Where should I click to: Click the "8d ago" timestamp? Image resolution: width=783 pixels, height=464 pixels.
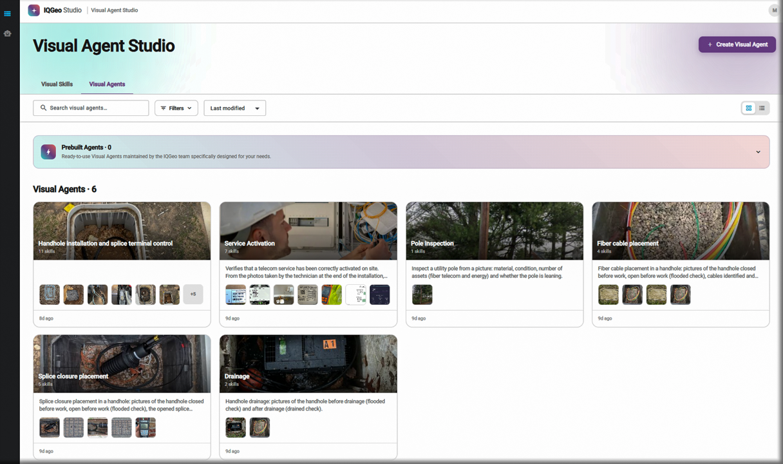(46, 318)
